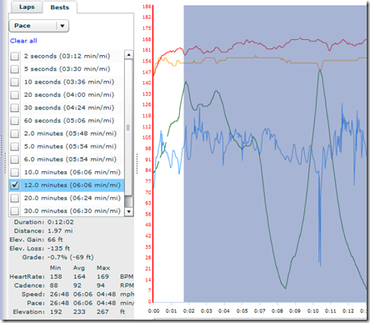Click the bests list scroll down arrow

coord(128,211)
